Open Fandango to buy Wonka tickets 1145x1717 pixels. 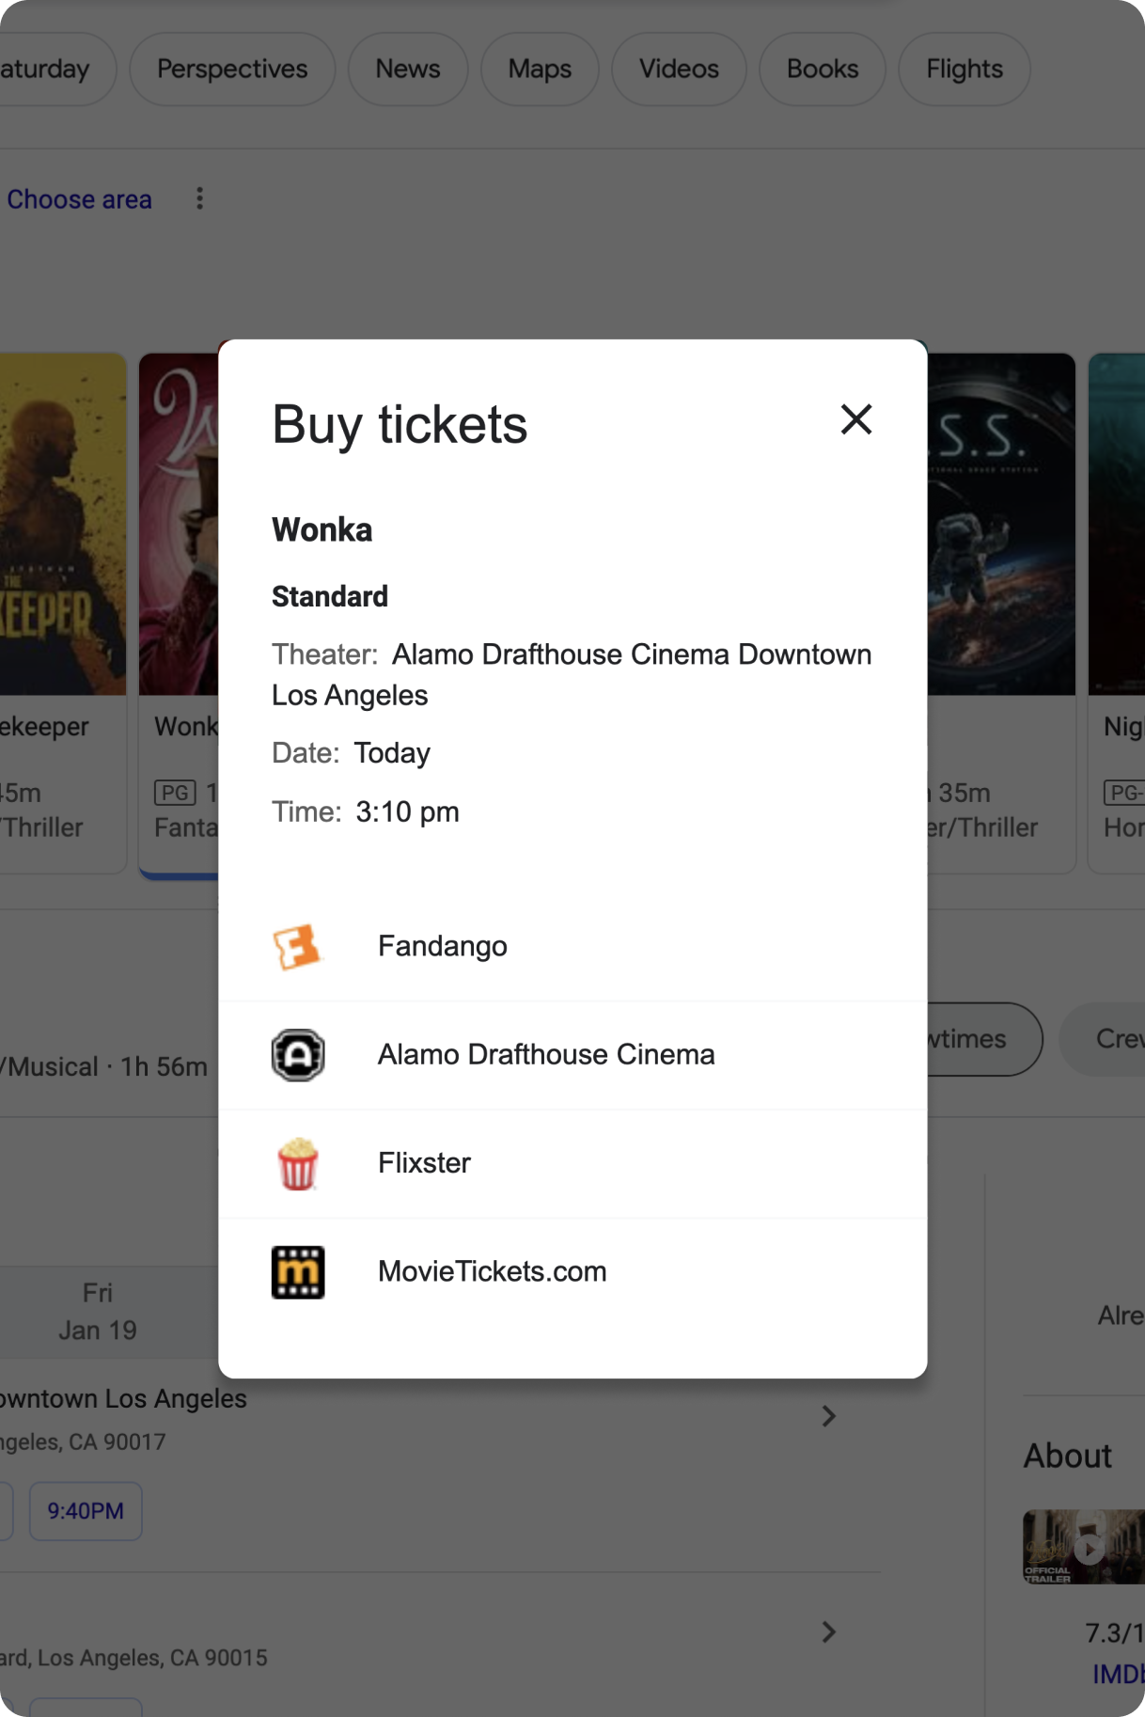442,946
